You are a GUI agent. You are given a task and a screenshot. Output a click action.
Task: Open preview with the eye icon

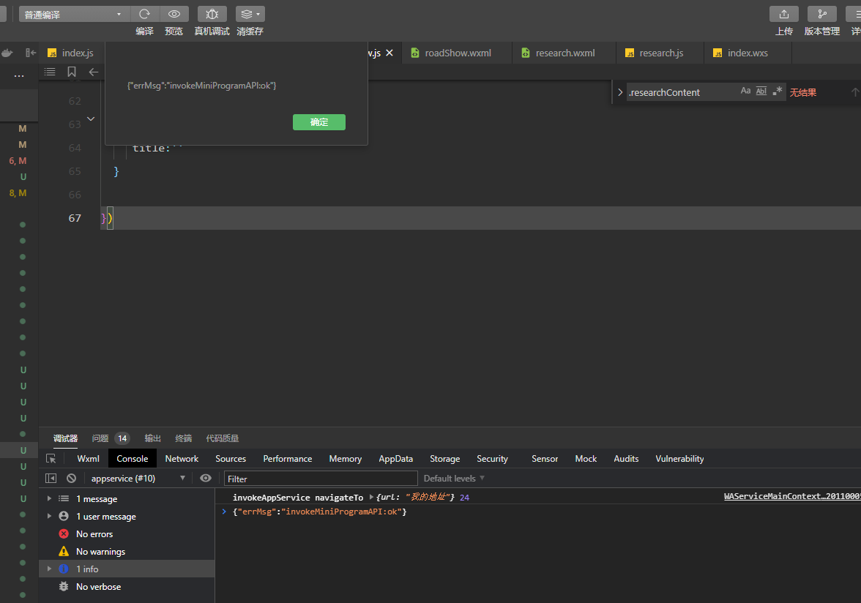[174, 14]
